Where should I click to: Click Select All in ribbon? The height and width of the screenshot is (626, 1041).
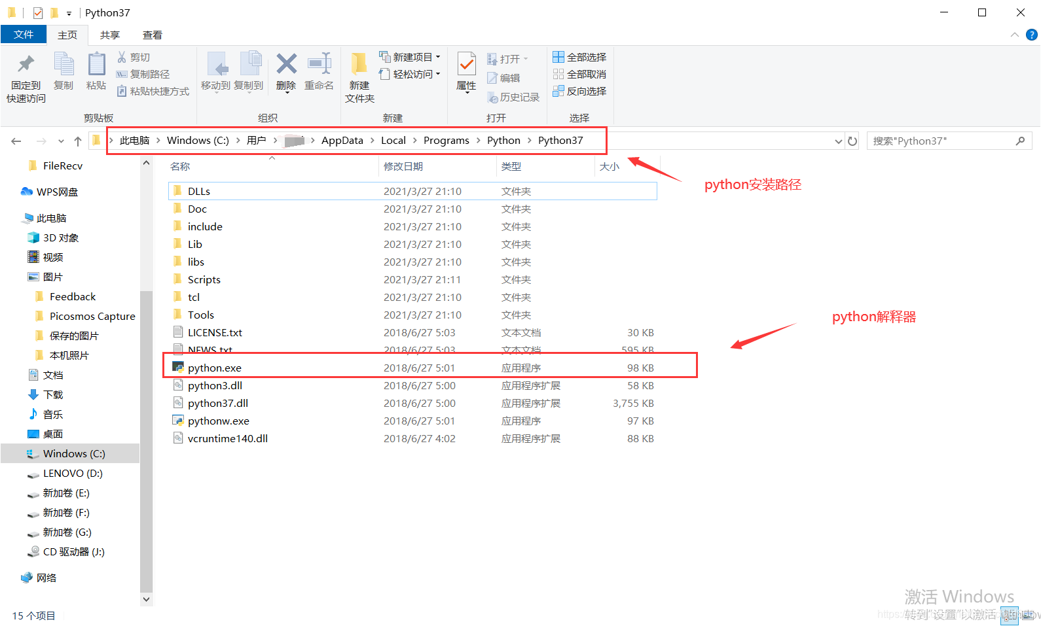(x=579, y=58)
